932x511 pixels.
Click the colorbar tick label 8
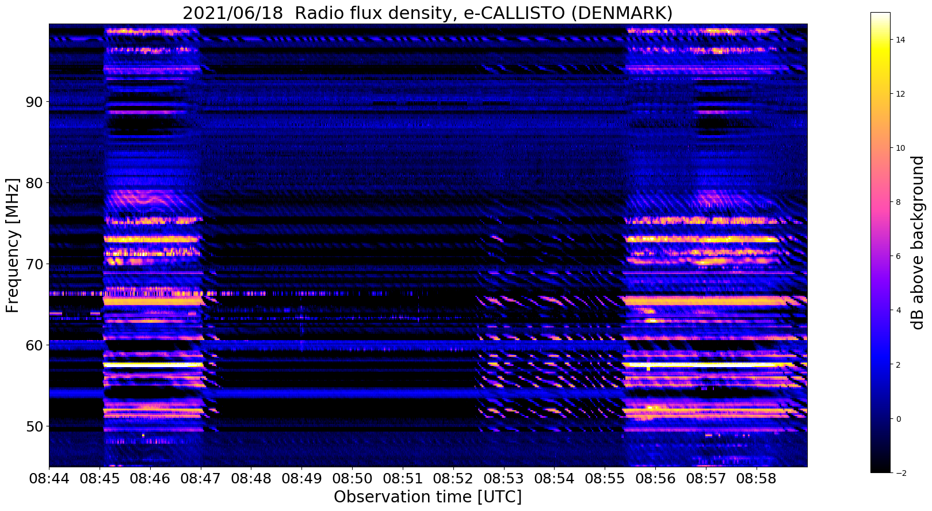[x=898, y=202]
